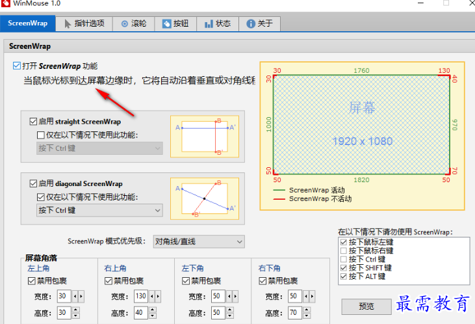Toggle 仅在以下情况下使用此功能 under diagonal ScreenWrap
This screenshot has width=475, height=324.
[40, 197]
